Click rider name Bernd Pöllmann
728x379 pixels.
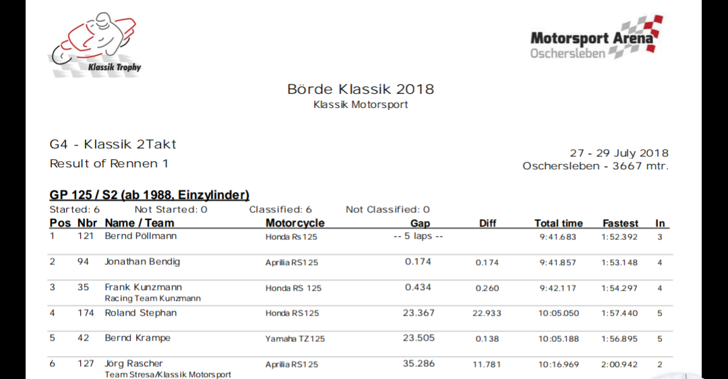tap(141, 236)
